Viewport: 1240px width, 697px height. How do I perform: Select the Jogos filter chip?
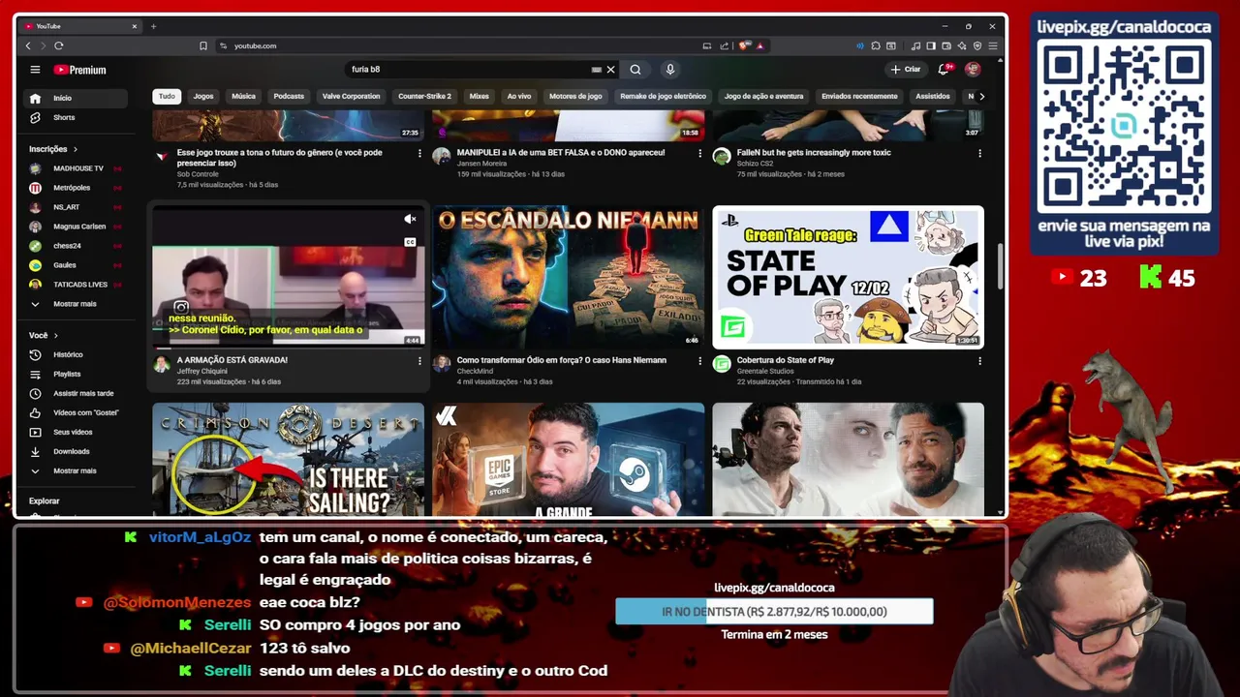coord(203,96)
